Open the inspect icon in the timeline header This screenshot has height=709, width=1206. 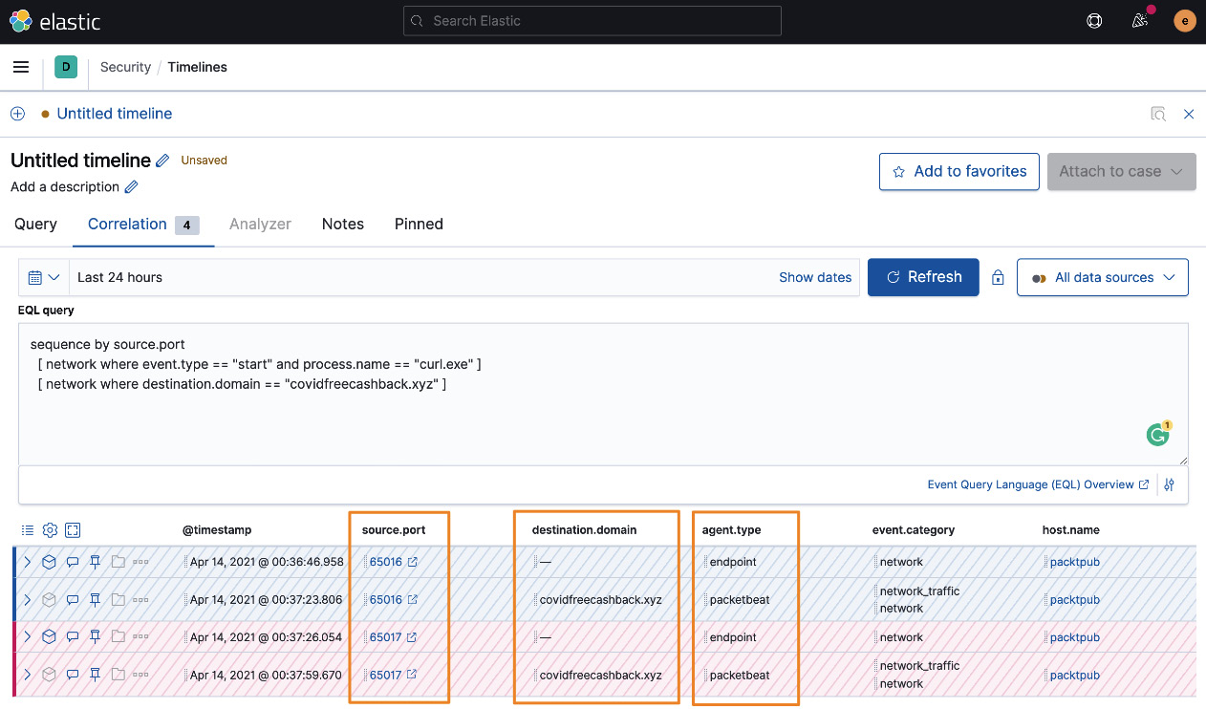pos(1158,114)
